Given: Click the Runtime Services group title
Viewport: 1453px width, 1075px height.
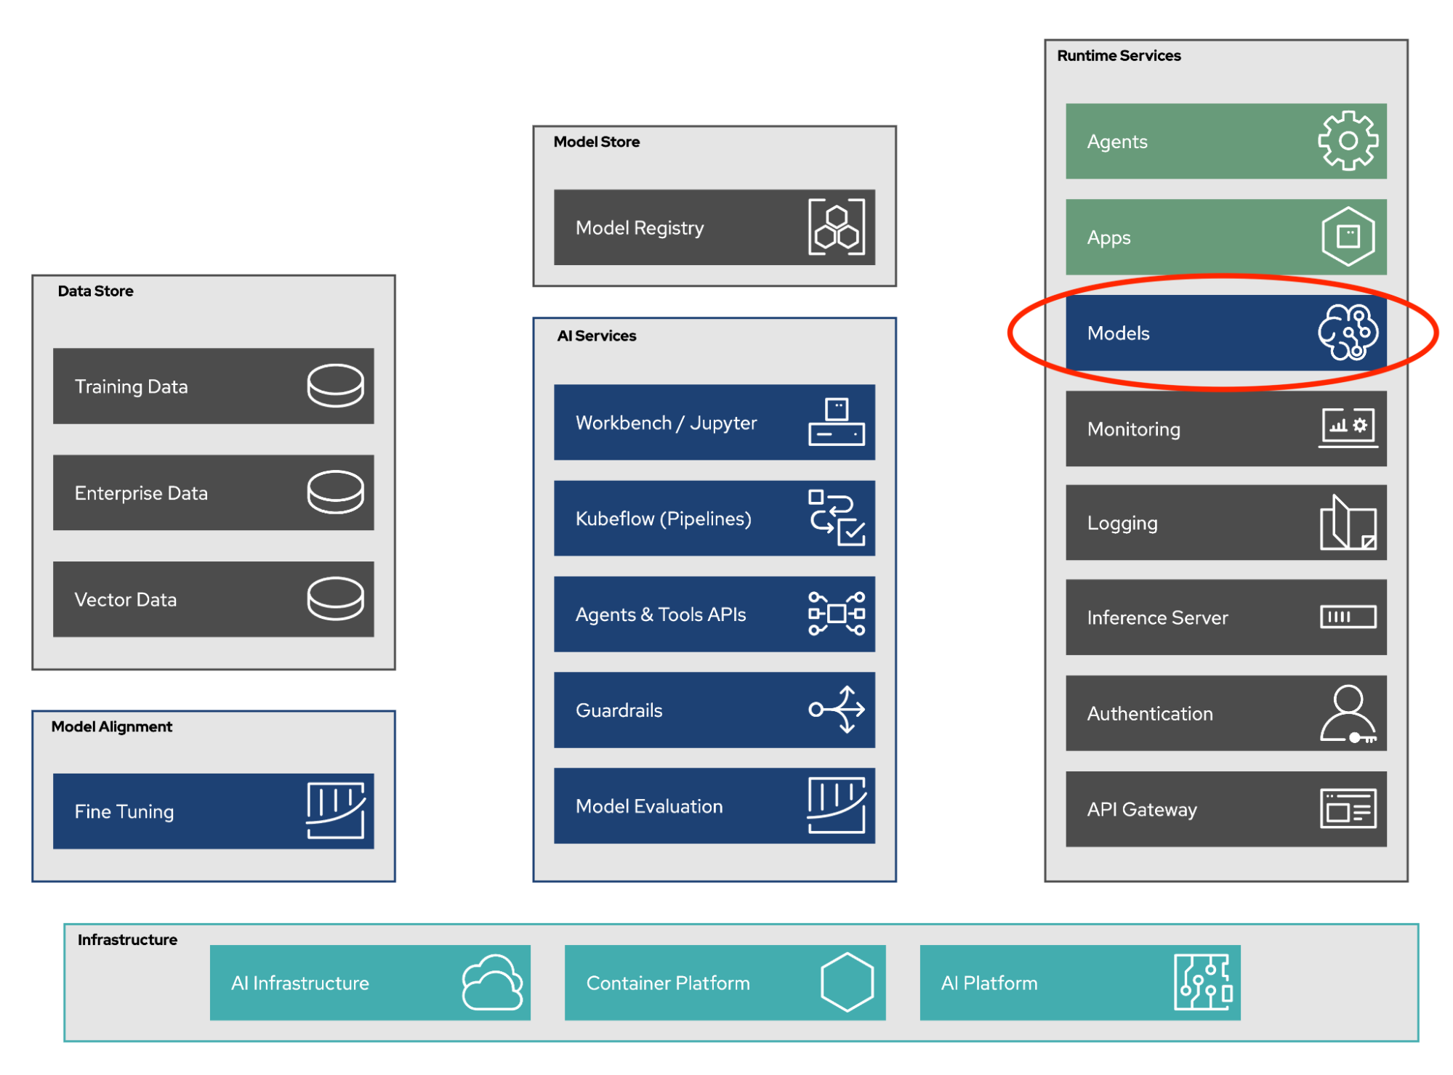Looking at the screenshot, I should [1118, 56].
